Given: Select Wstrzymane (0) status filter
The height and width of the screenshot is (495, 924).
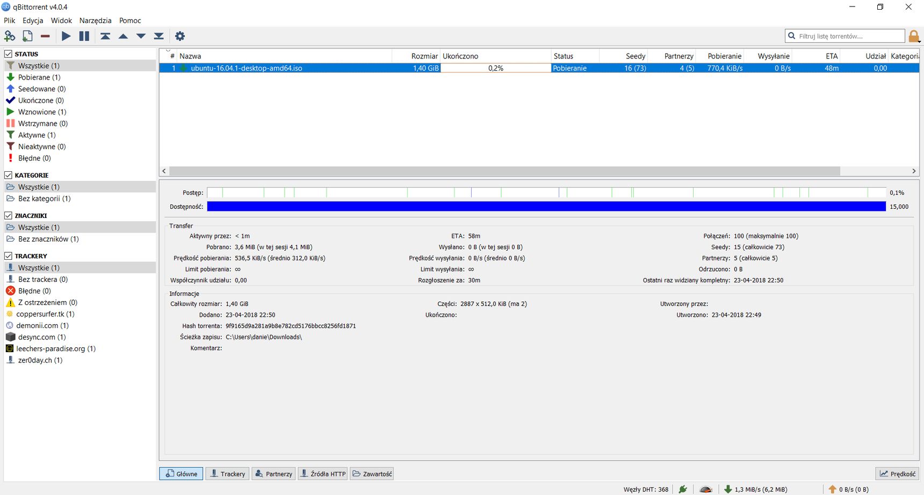Looking at the screenshot, I should click(x=80, y=123).
